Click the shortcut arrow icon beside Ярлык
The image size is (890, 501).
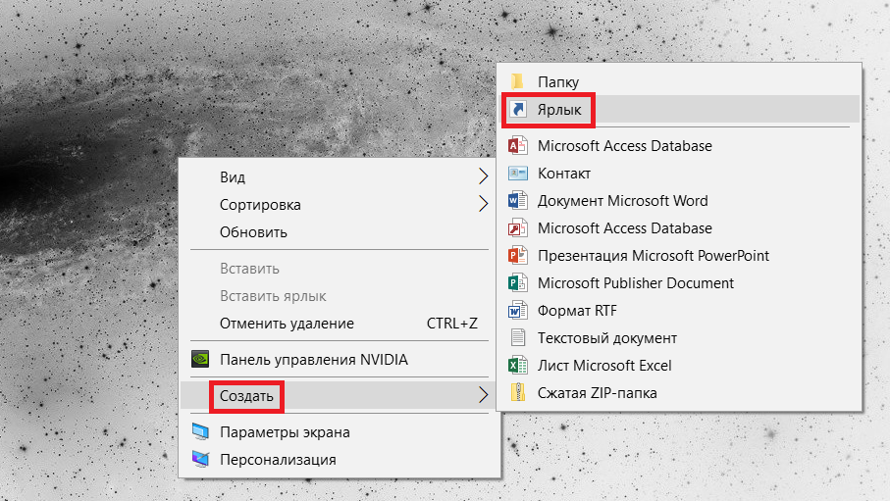point(518,109)
